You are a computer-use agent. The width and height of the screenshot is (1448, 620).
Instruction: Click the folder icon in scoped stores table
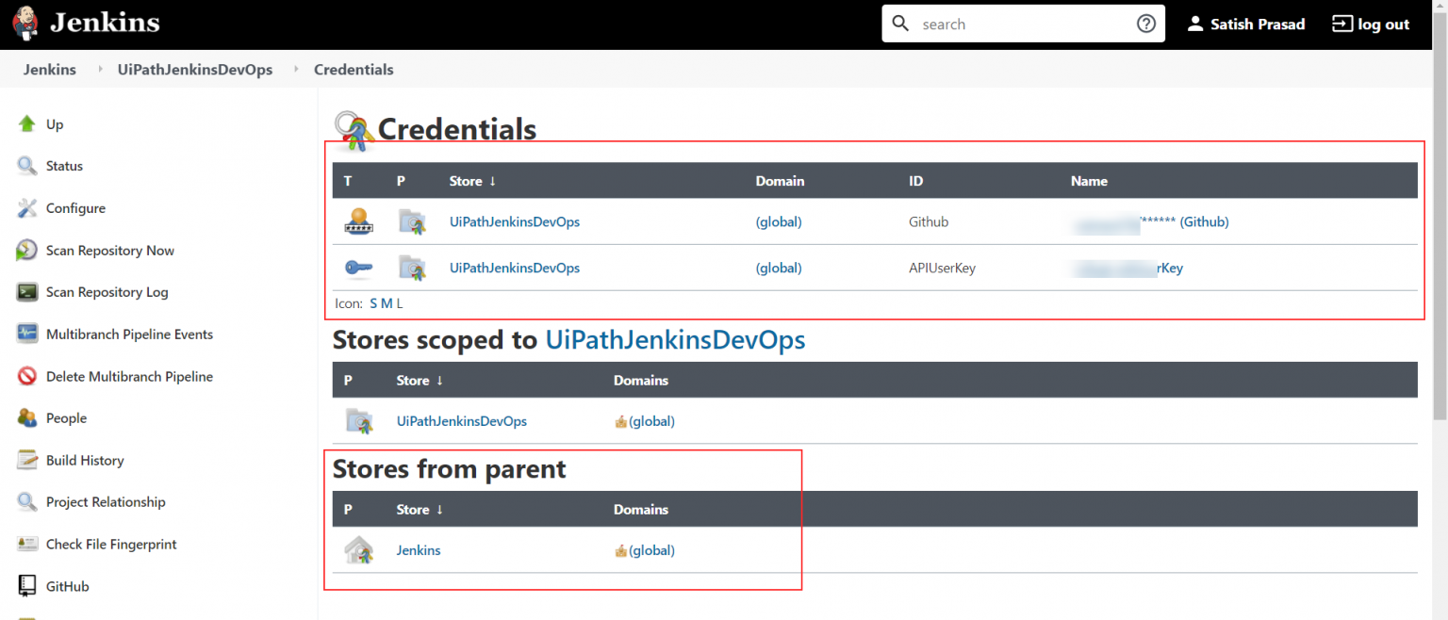[359, 421]
